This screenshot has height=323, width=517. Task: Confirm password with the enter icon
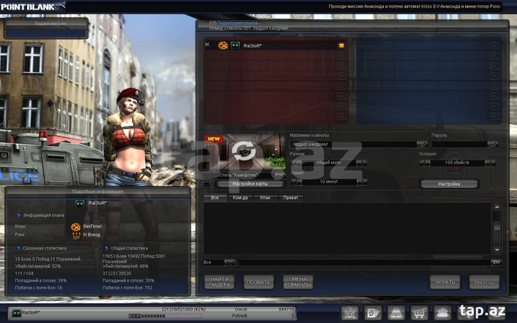(x=492, y=144)
